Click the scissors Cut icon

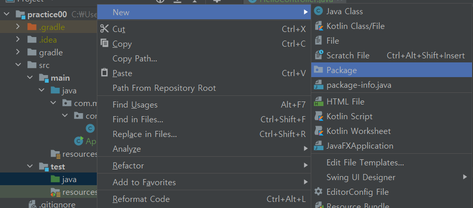click(104, 29)
